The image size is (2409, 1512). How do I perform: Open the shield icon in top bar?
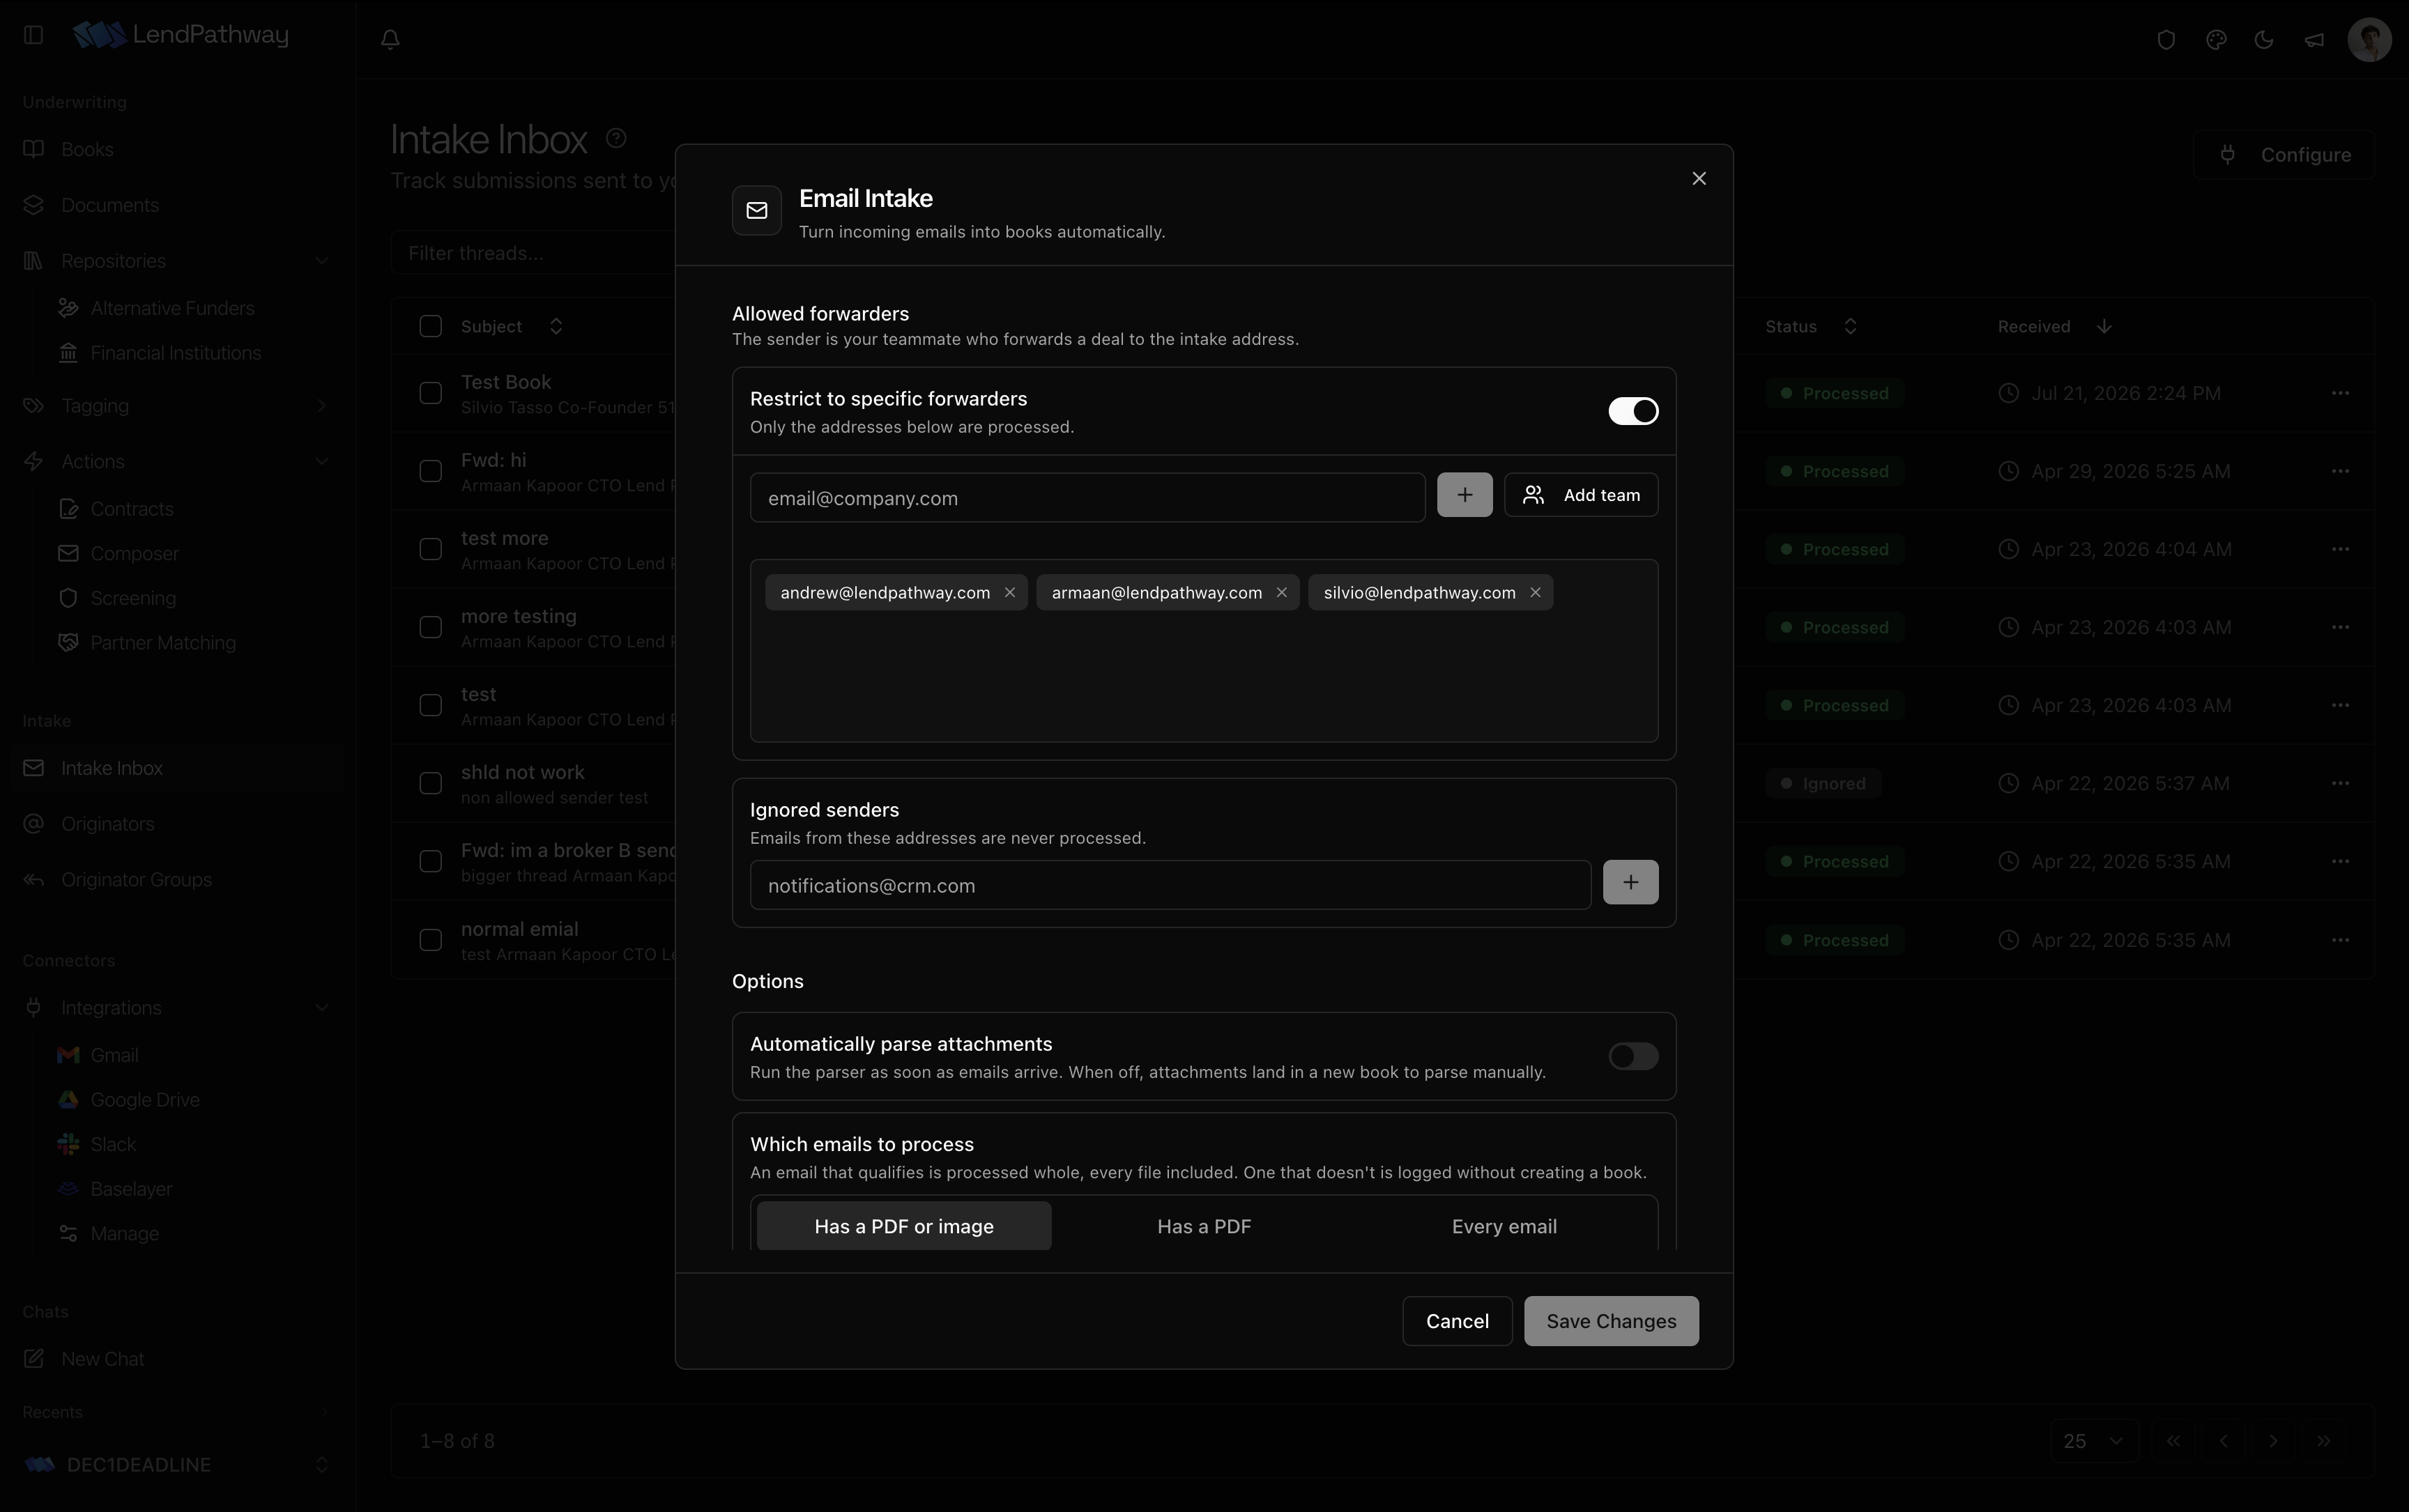tap(2166, 40)
